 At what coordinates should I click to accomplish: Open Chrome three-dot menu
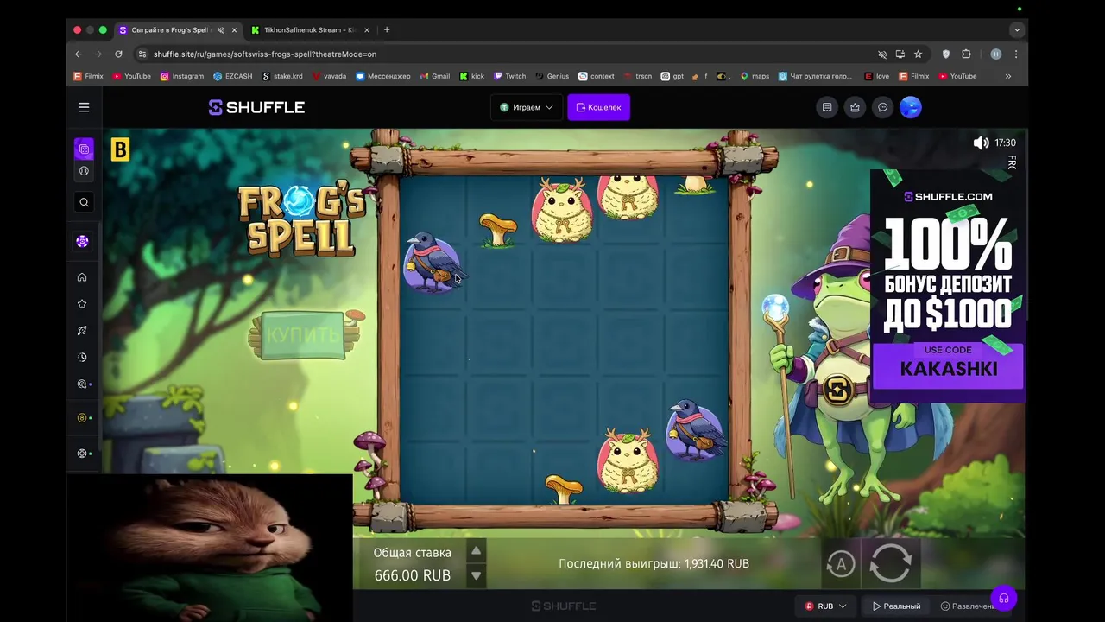tap(1016, 54)
